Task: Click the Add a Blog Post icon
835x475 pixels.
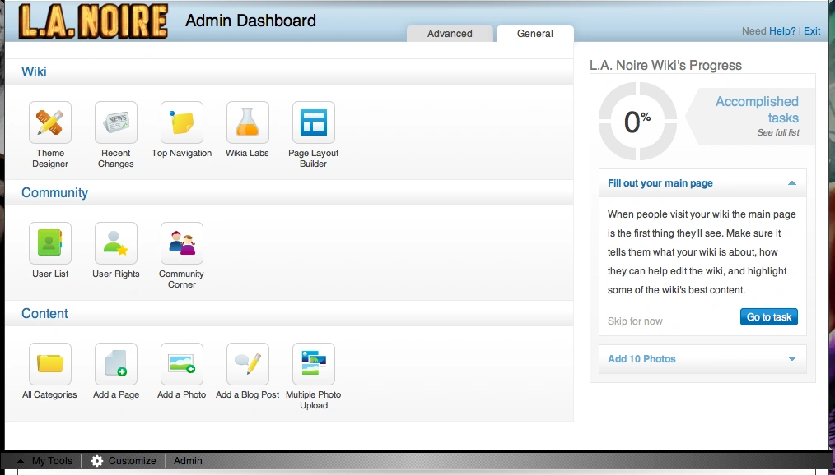Action: pos(248,364)
